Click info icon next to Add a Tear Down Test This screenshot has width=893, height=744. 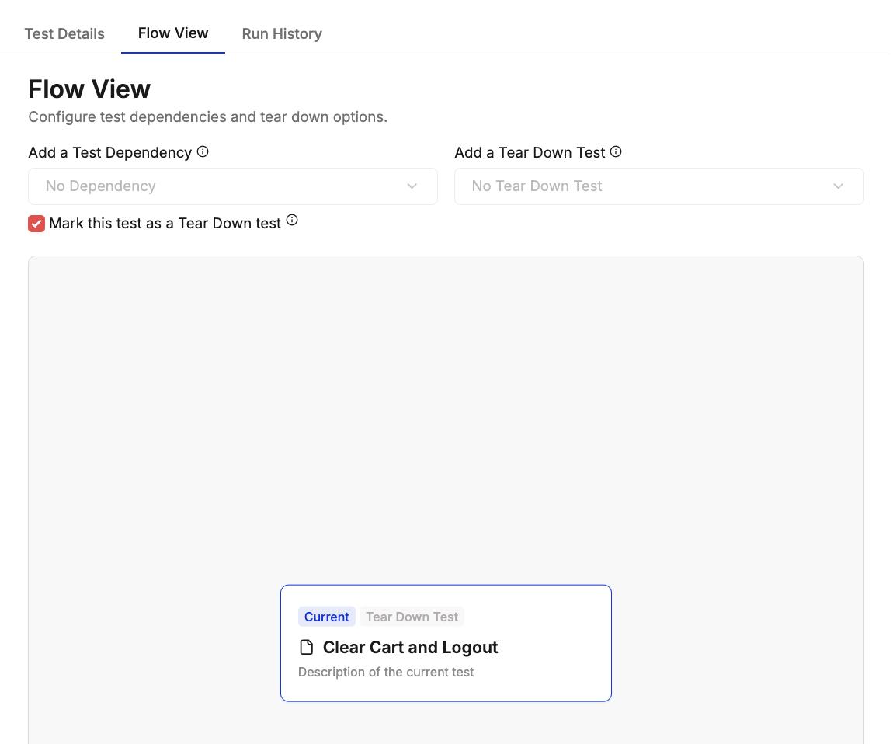[616, 152]
